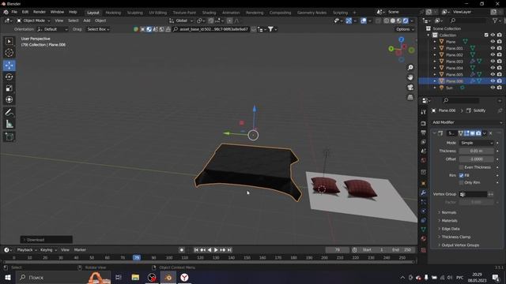Remove the Solidify modifier with X
This screenshot has width=506, height=284.
(491, 133)
